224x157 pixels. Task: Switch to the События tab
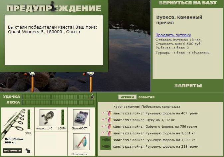click(147, 97)
